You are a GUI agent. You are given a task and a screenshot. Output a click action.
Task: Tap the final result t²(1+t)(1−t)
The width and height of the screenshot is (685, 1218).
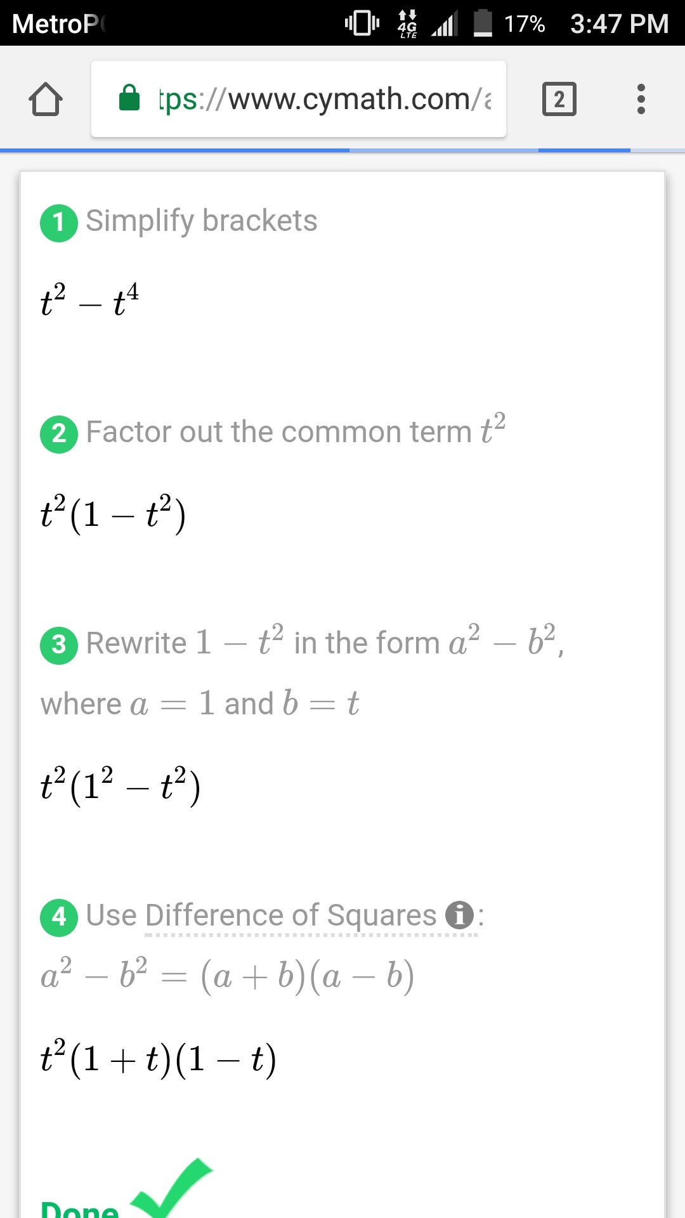pyautogui.click(x=158, y=1059)
